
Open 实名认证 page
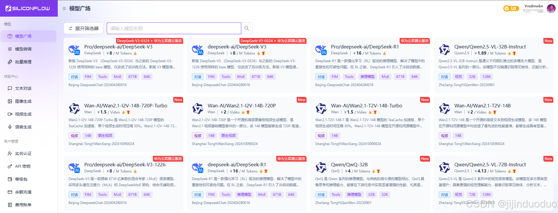(x=28, y=153)
